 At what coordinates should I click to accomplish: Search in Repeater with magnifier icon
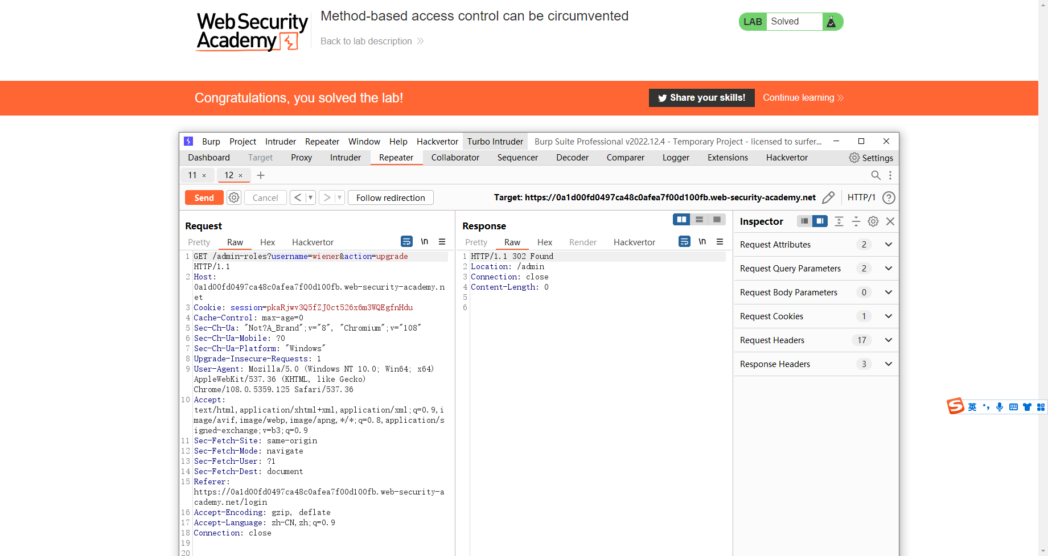876,175
